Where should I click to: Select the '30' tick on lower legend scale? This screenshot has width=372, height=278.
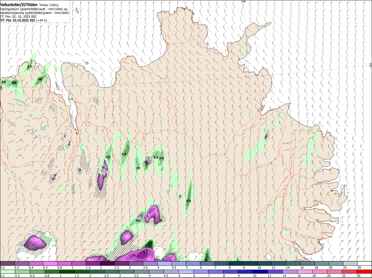(x=358, y=276)
